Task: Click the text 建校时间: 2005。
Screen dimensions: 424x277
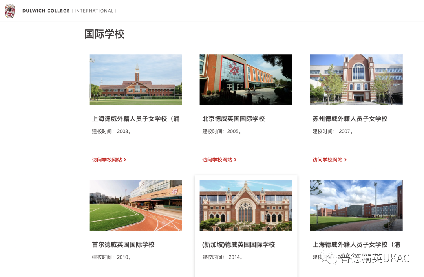Action: (222, 132)
